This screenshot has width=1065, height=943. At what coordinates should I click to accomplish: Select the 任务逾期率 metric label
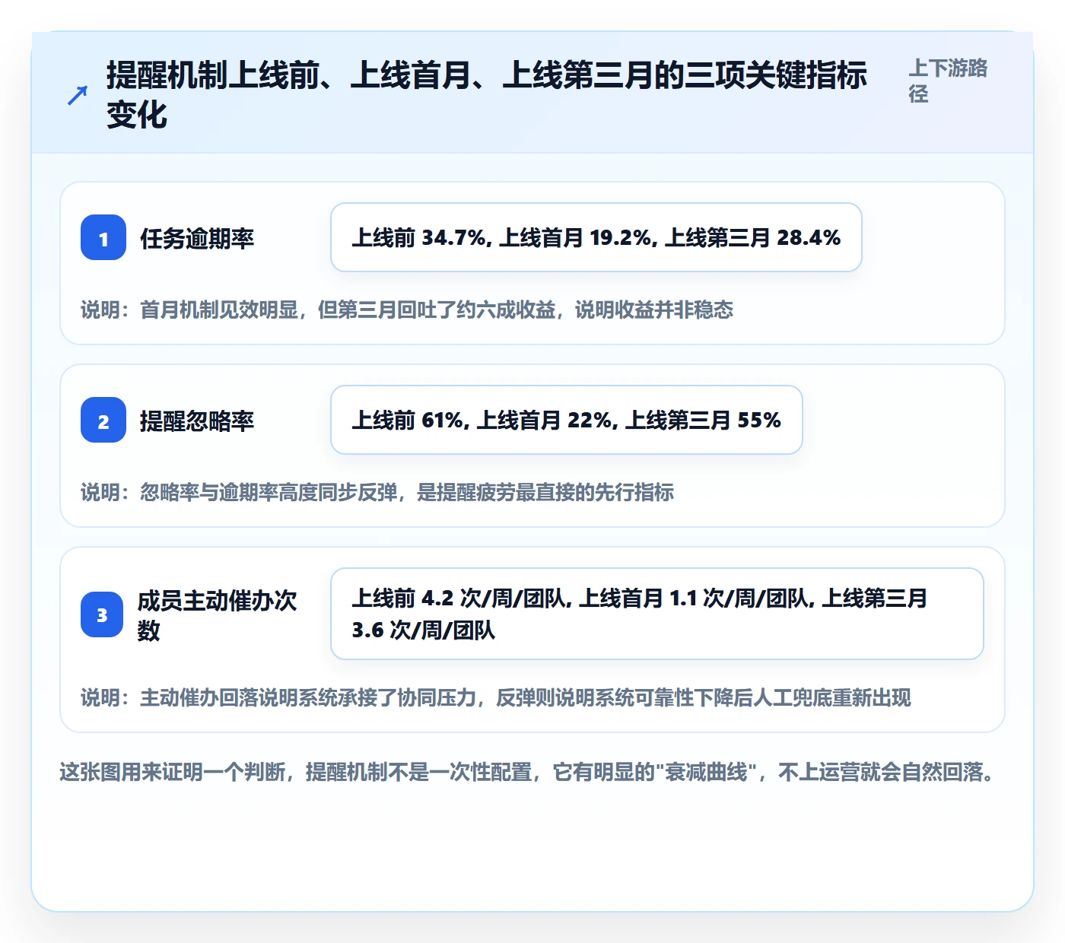(197, 238)
